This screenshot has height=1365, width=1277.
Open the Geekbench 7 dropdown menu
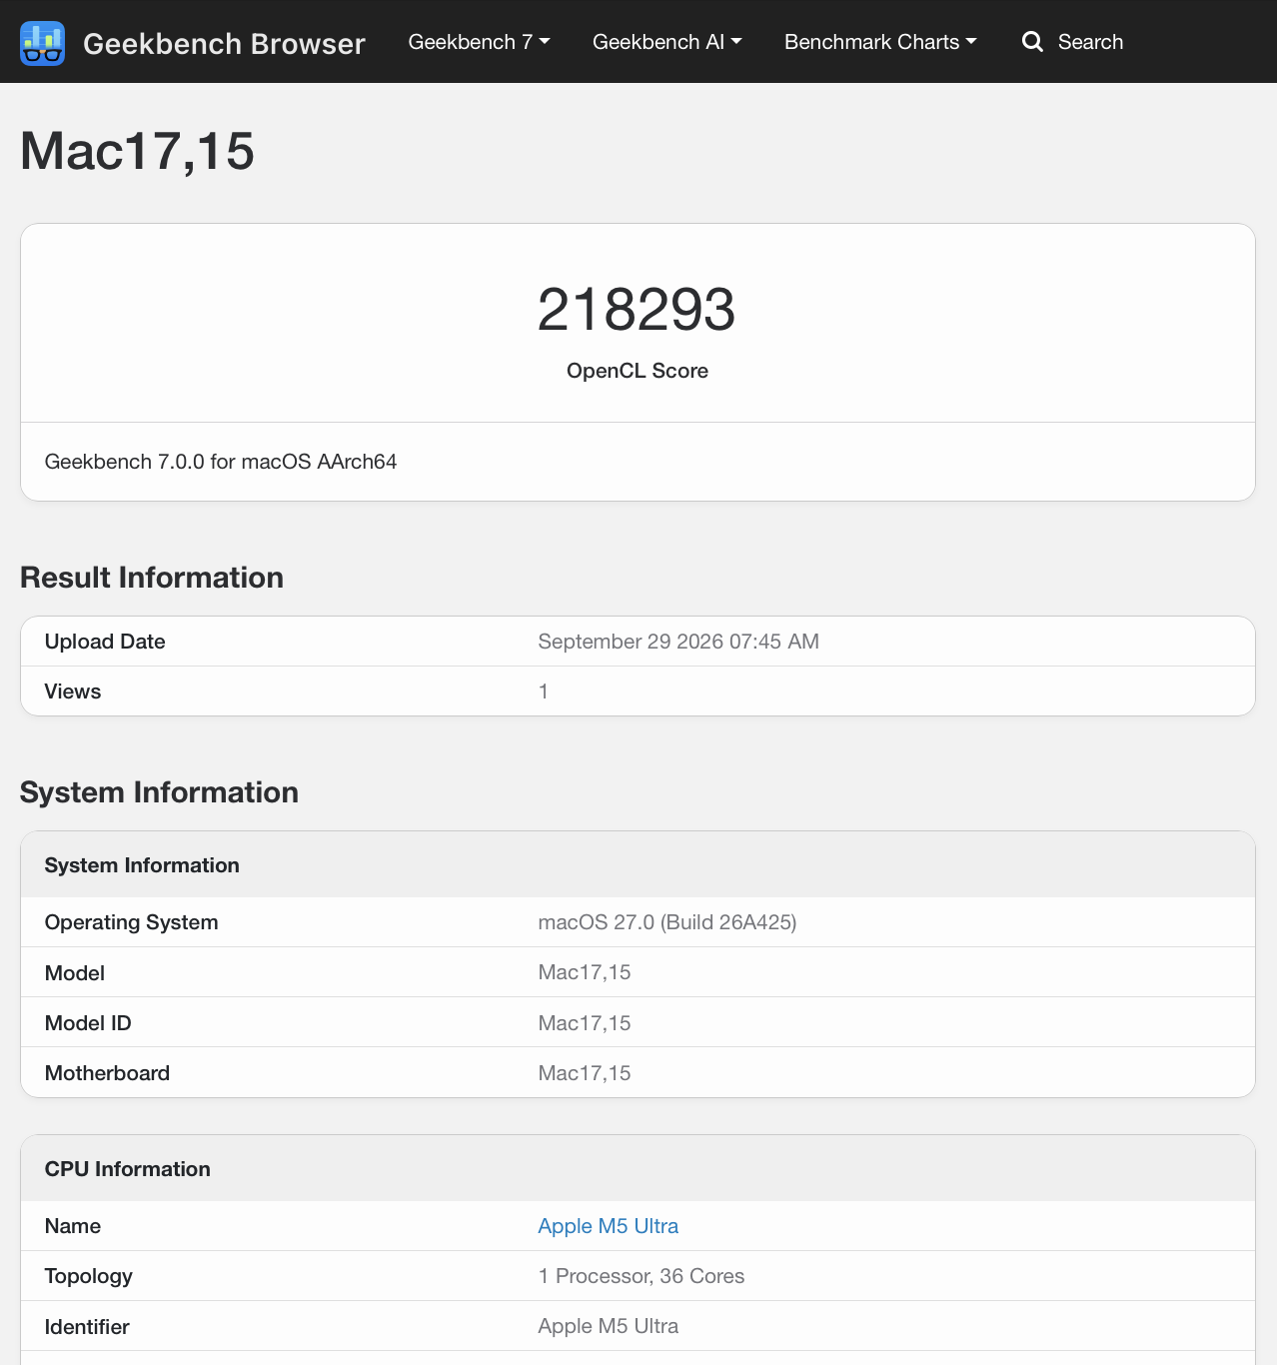479,42
